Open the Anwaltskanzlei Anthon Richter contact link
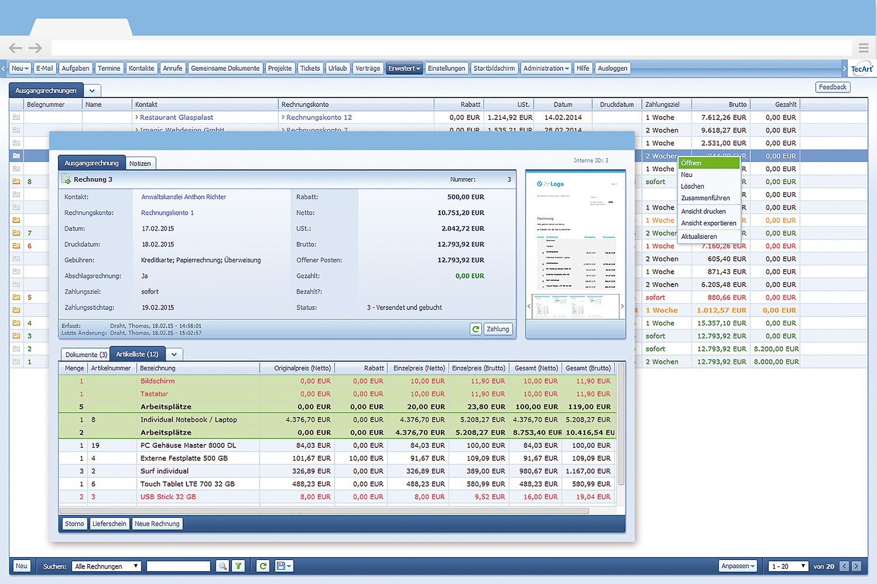This screenshot has width=877, height=584. pyautogui.click(x=184, y=197)
